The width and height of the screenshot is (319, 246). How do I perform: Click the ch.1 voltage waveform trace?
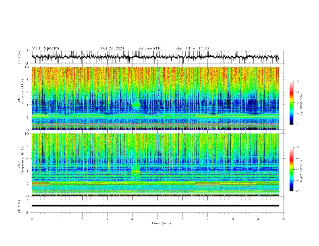[155, 57]
